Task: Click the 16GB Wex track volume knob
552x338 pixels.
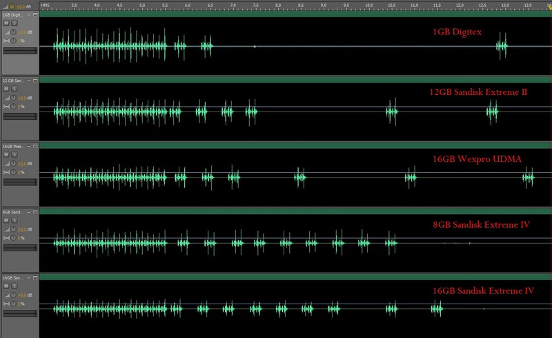Action: pos(13,163)
